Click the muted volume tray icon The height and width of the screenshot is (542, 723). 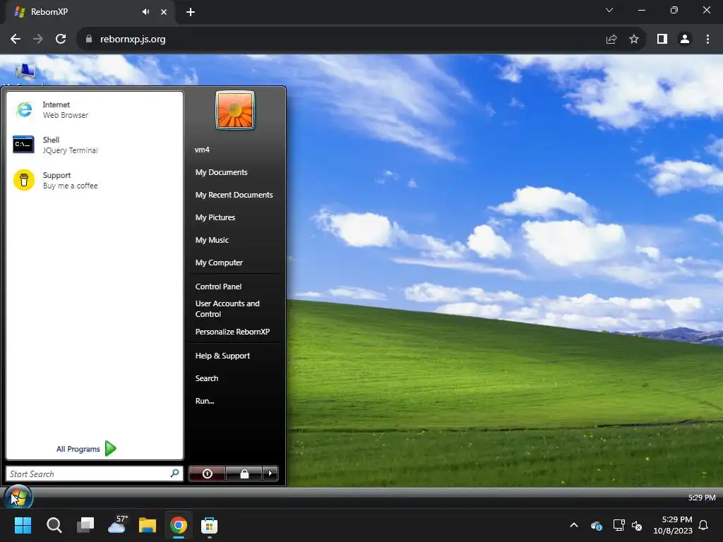[x=638, y=525]
